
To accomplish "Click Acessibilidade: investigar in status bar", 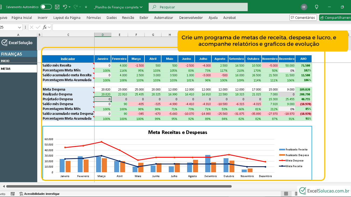I will (x=39, y=194).
